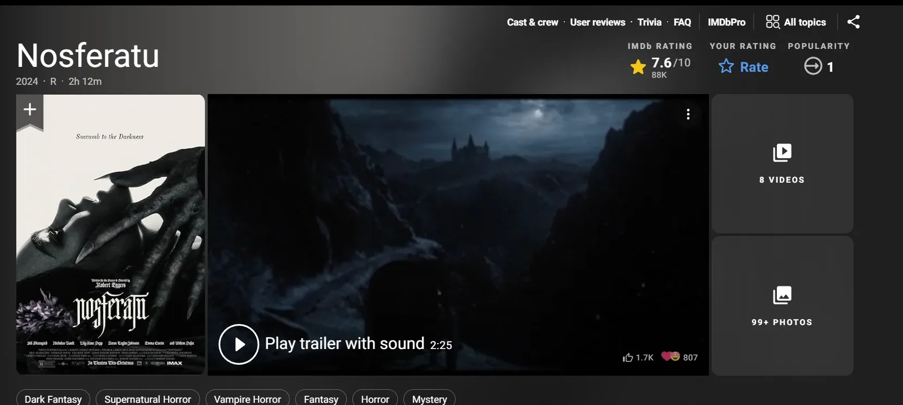Click the yellow IMDb rating star
The image size is (903, 405).
click(638, 67)
